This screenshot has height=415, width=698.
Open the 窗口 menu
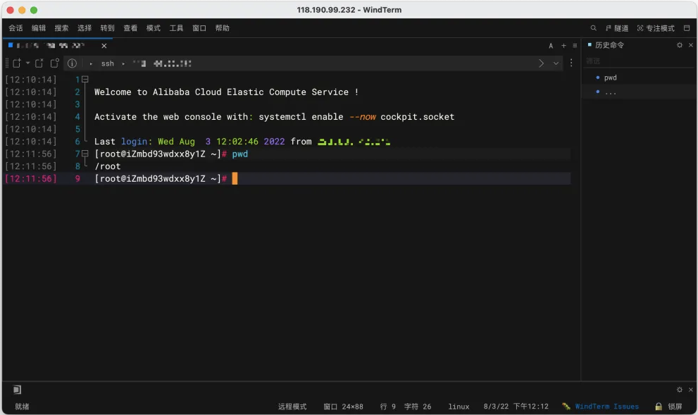(199, 28)
